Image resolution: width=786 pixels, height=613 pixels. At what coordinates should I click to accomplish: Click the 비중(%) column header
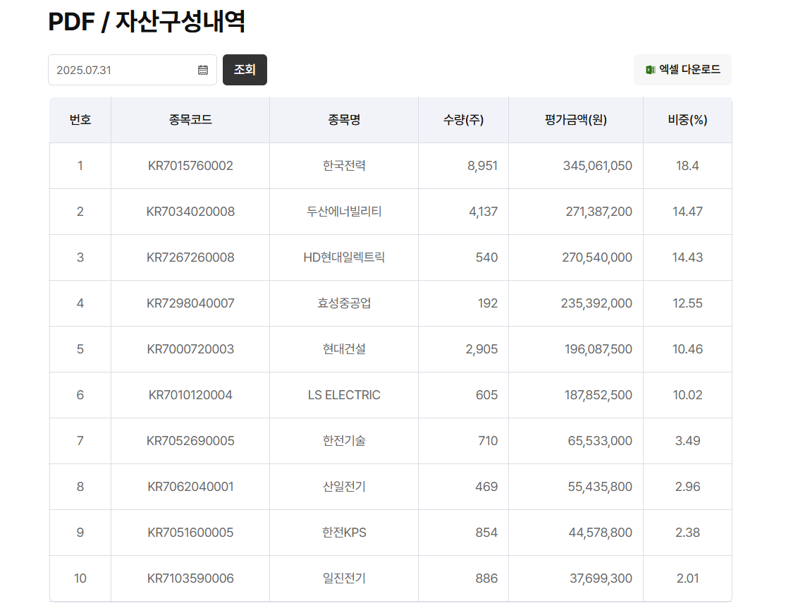tap(687, 120)
